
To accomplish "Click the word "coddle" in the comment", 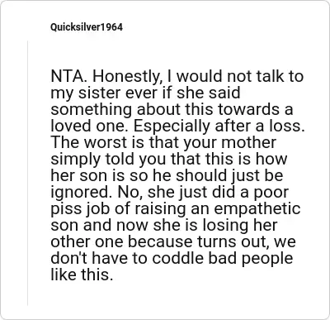I will (177, 258).
